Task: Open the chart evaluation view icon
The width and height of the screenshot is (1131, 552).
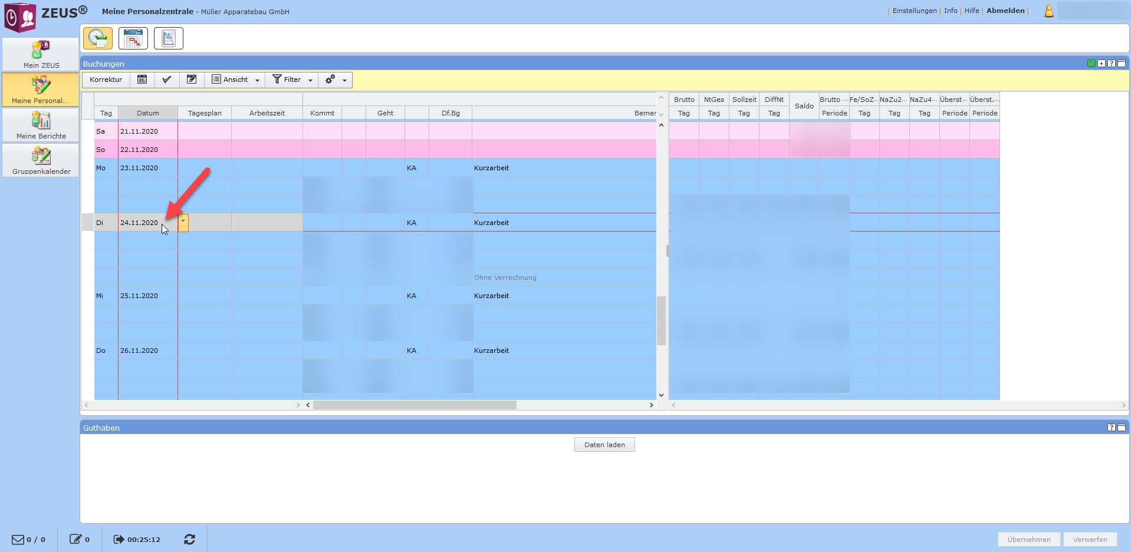Action: [169, 38]
